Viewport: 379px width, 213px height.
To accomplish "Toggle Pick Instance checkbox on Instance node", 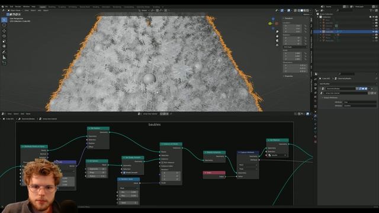I will (x=162, y=163).
